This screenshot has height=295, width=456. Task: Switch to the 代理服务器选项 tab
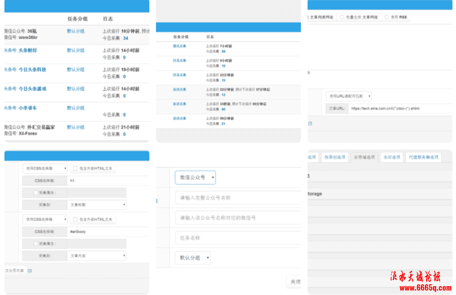[424, 157]
